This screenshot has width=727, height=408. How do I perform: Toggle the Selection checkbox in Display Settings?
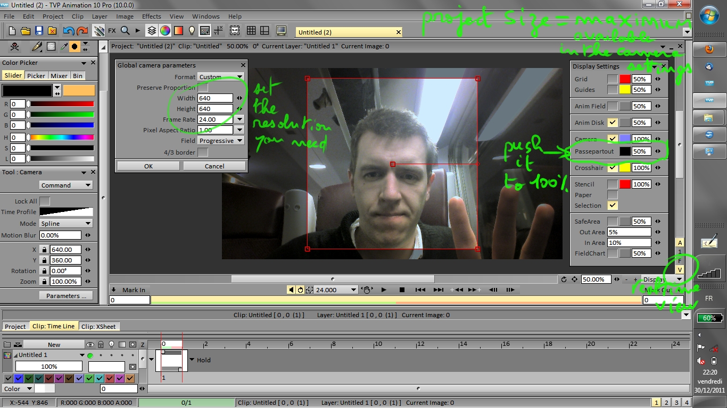[x=613, y=205]
